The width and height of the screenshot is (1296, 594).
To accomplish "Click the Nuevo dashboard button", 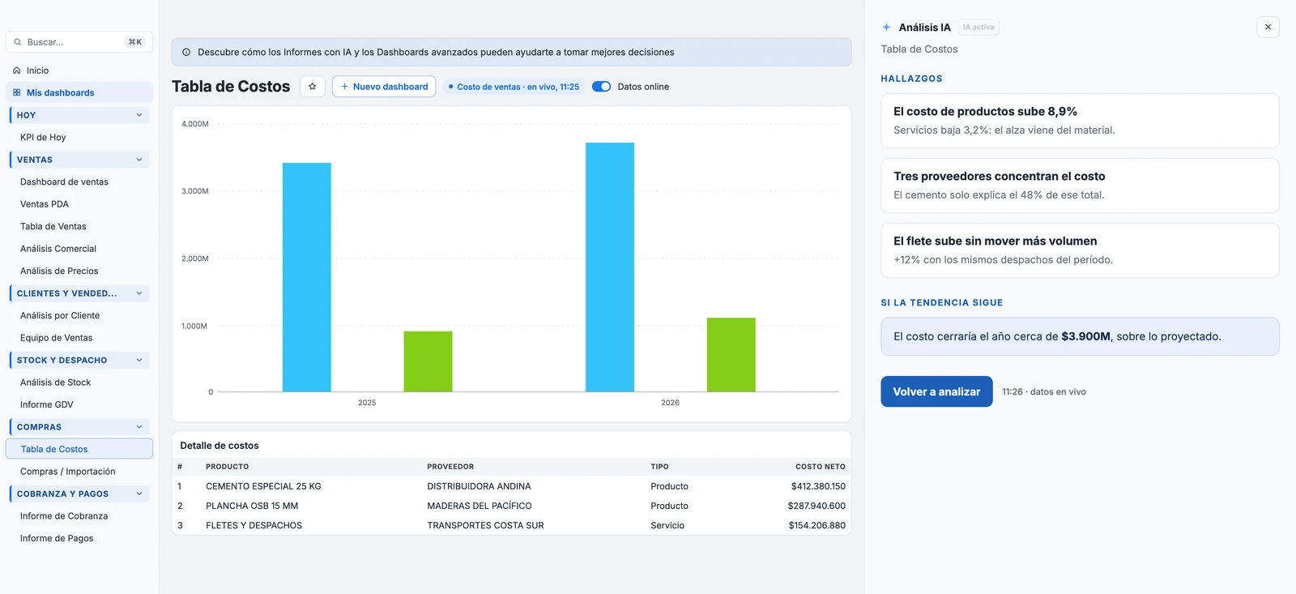I will point(384,87).
